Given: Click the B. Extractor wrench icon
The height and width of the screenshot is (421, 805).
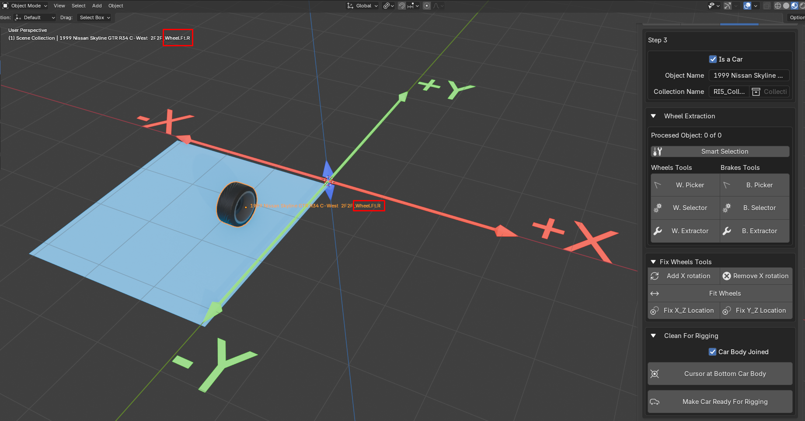Looking at the screenshot, I should 727,231.
